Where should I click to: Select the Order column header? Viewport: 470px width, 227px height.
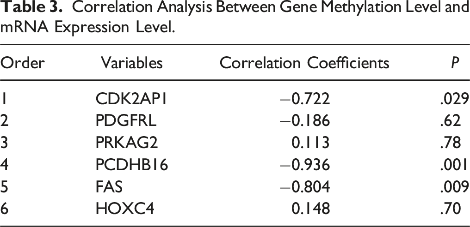click(x=23, y=63)
